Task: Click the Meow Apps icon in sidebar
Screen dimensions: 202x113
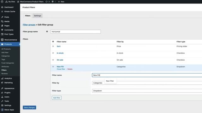Action: tap(2, 110)
